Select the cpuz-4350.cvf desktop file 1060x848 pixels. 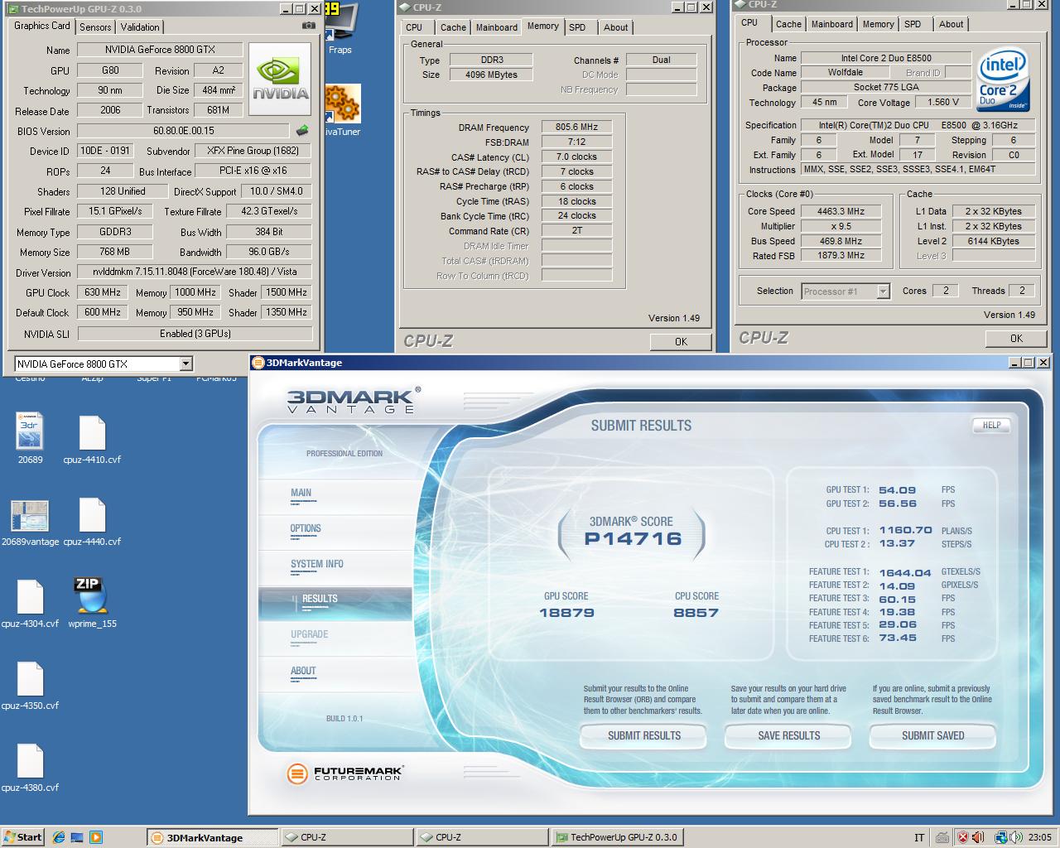click(31, 687)
